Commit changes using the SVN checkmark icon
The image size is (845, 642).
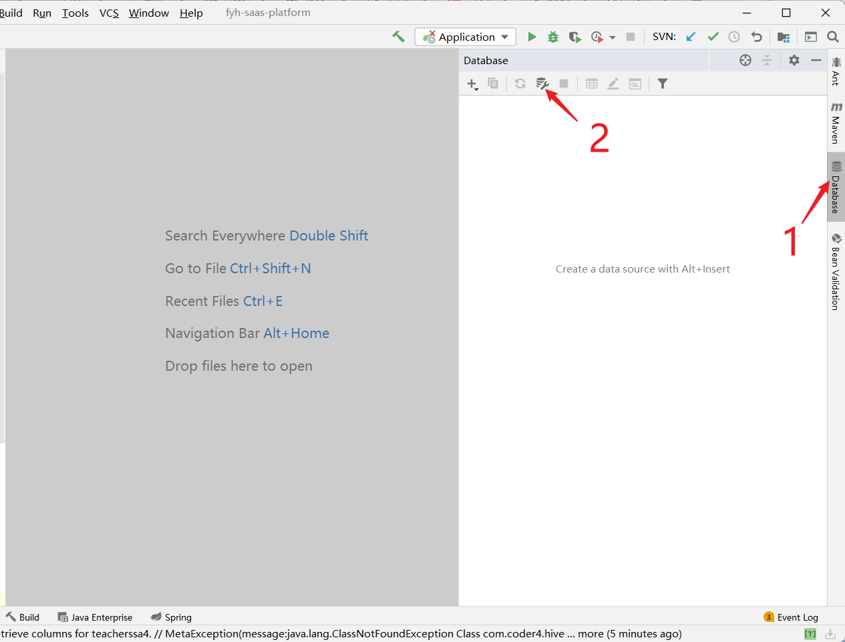[x=712, y=37]
